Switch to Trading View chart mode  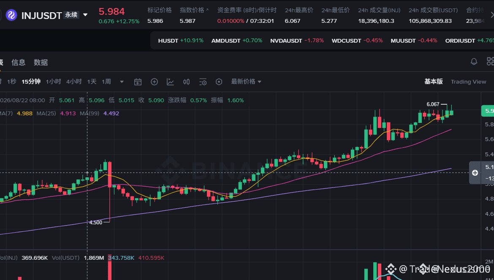(x=468, y=82)
